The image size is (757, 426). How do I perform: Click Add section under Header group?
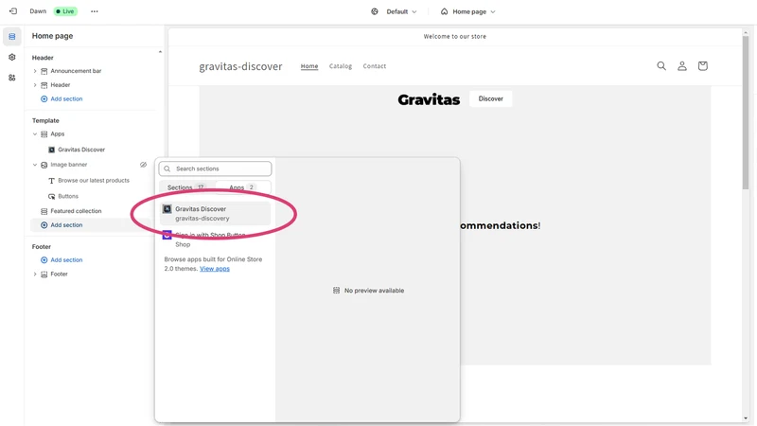pyautogui.click(x=66, y=99)
